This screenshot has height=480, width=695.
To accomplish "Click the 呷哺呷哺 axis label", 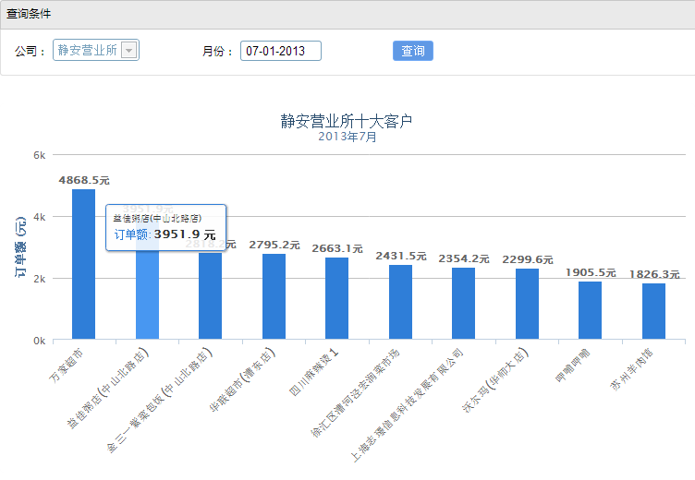I will (x=574, y=366).
